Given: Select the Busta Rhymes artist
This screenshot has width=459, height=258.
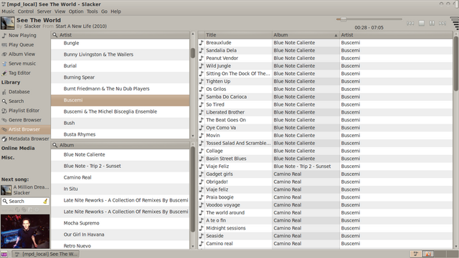Looking at the screenshot, I should coord(120,134).
